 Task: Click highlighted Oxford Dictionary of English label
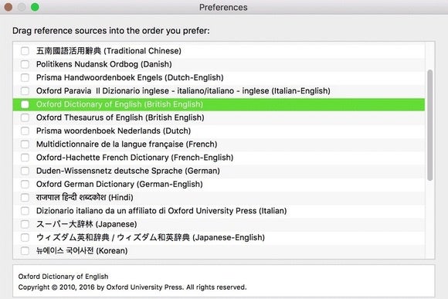(120, 104)
